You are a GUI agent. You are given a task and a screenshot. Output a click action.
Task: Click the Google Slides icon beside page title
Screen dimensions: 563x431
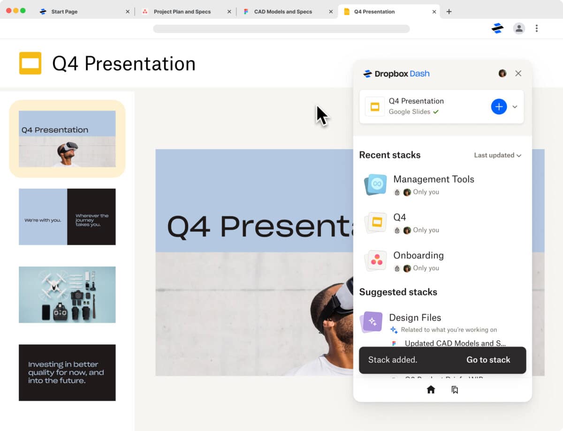point(30,63)
